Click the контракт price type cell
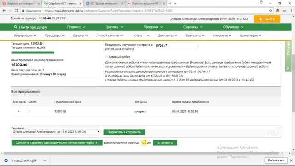Screen dimensions: 295x166 point(140,111)
